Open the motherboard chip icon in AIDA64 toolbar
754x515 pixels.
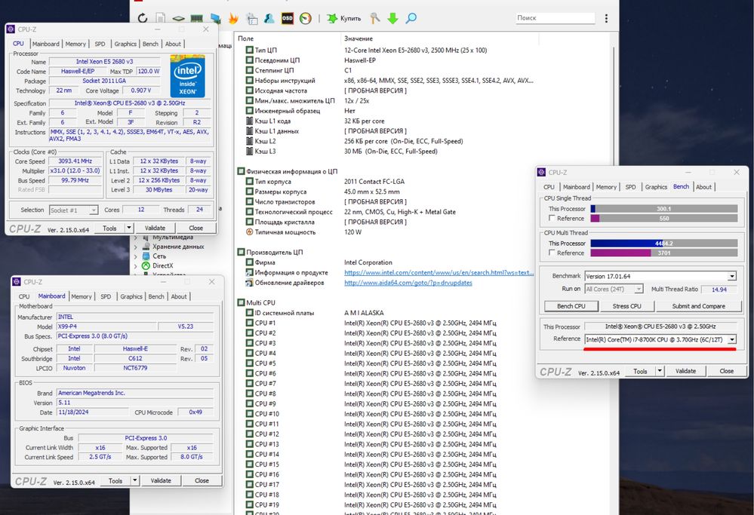tap(178, 19)
